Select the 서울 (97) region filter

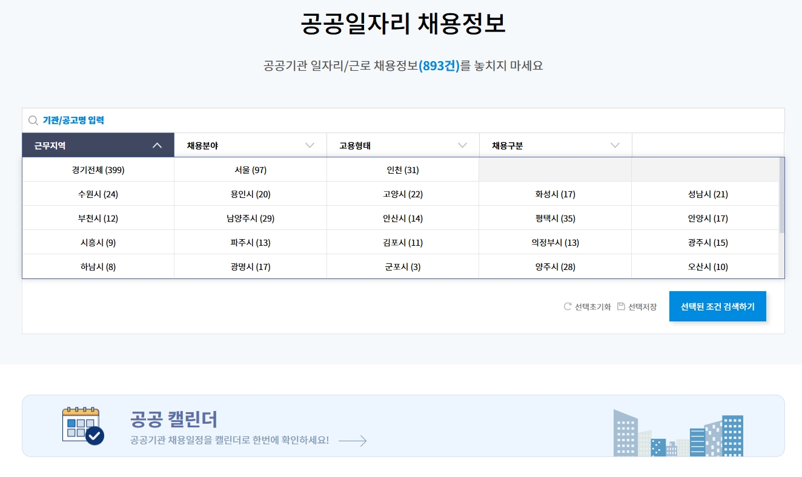tap(250, 169)
